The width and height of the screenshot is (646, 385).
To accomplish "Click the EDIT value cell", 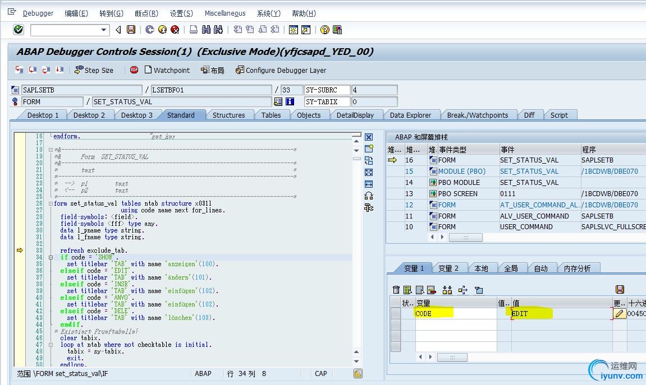I will click(562, 313).
